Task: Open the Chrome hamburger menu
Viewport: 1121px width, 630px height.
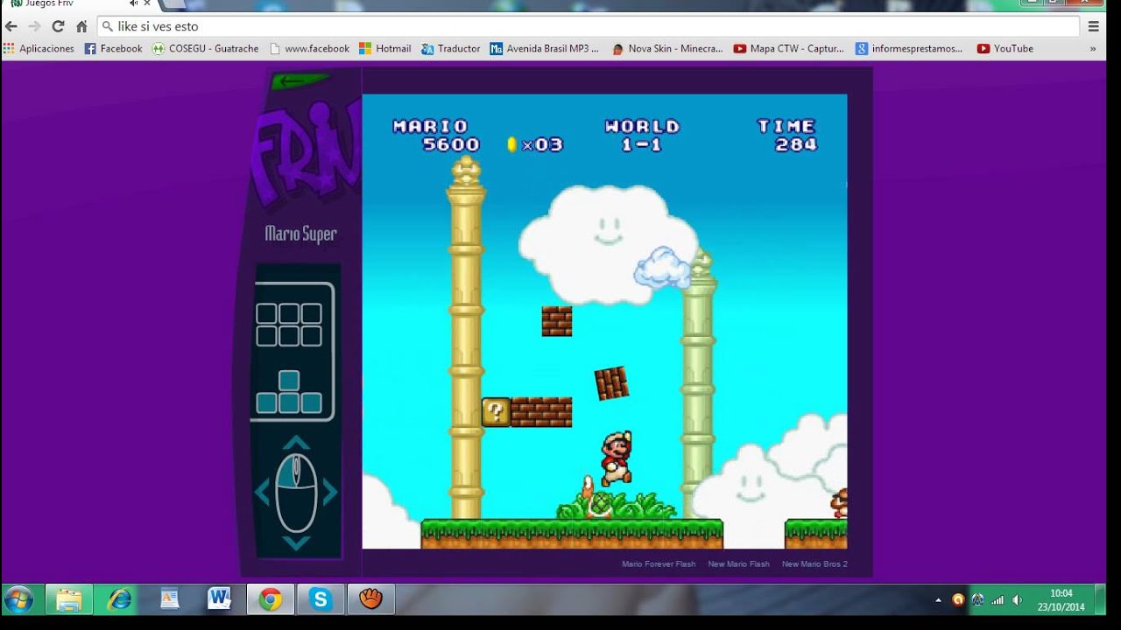Action: coord(1093,26)
